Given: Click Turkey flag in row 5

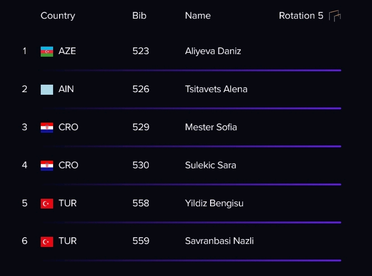Looking at the screenshot, I should [47, 204].
